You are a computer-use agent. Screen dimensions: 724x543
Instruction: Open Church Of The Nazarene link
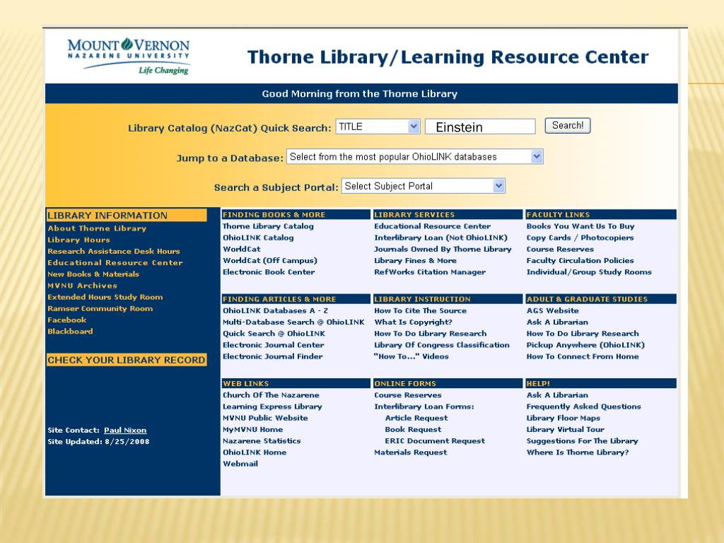[271, 395]
